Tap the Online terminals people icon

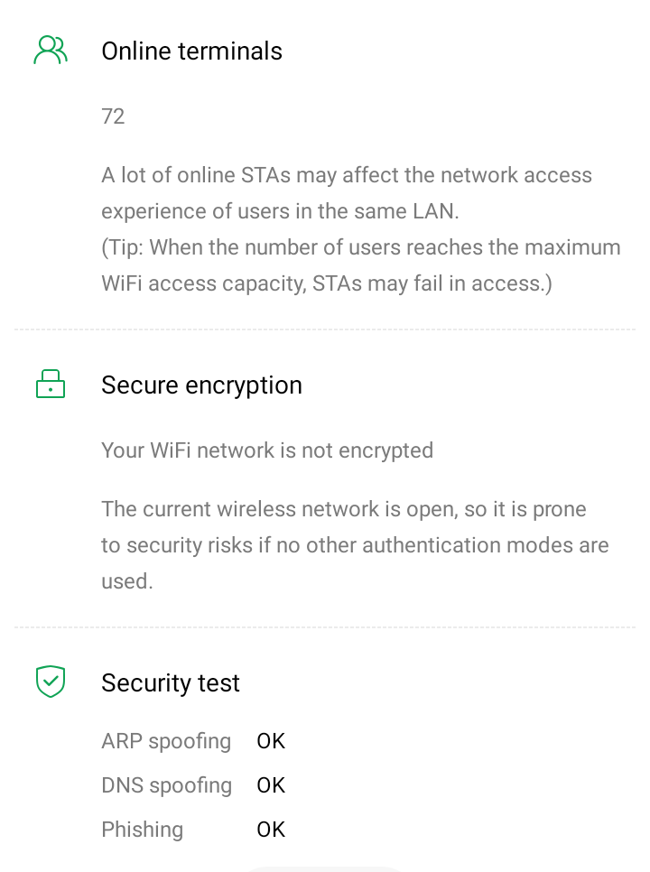click(x=51, y=51)
